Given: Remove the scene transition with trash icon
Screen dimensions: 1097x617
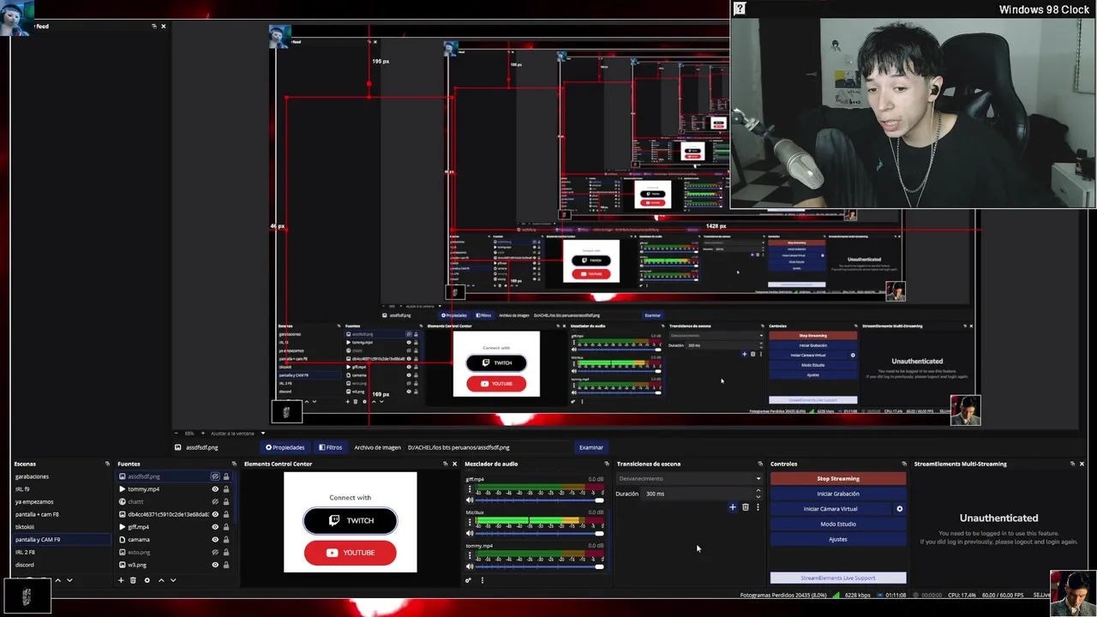Looking at the screenshot, I should pyautogui.click(x=746, y=507).
